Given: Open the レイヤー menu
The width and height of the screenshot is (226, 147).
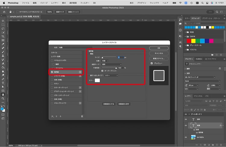Looking at the screenshot, I should (55, 3).
